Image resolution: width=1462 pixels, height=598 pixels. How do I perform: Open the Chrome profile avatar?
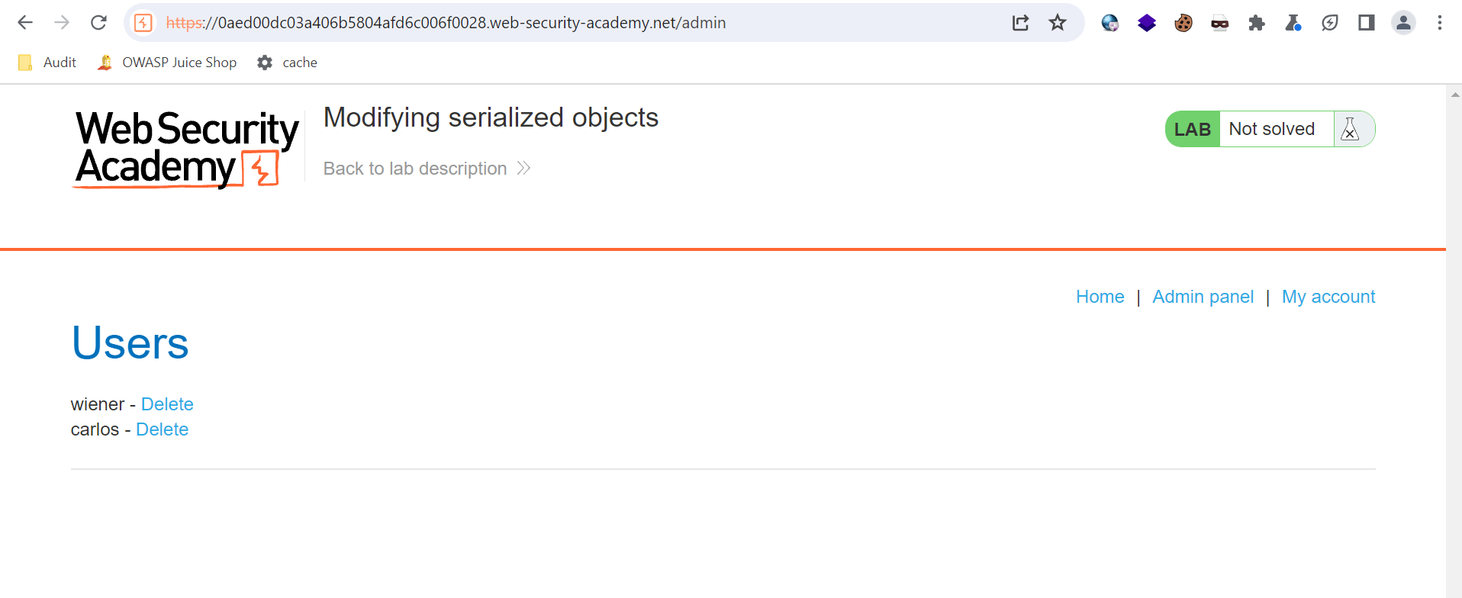[1403, 23]
